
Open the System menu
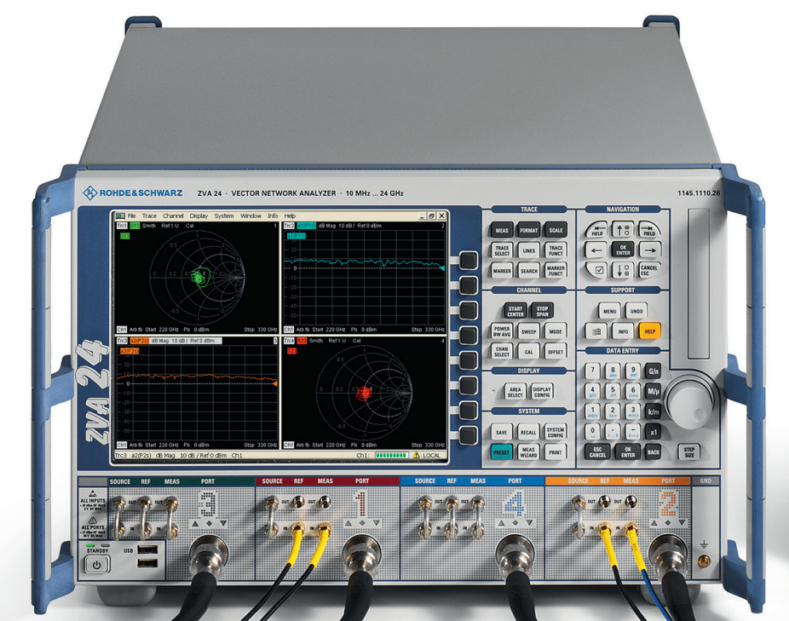pos(224,216)
